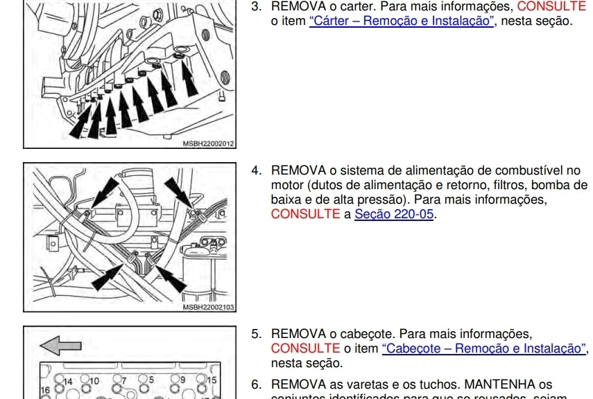This screenshot has width=593, height=399.
Task: Click red CONSULTE word in step 3
Action: tap(551, 6)
